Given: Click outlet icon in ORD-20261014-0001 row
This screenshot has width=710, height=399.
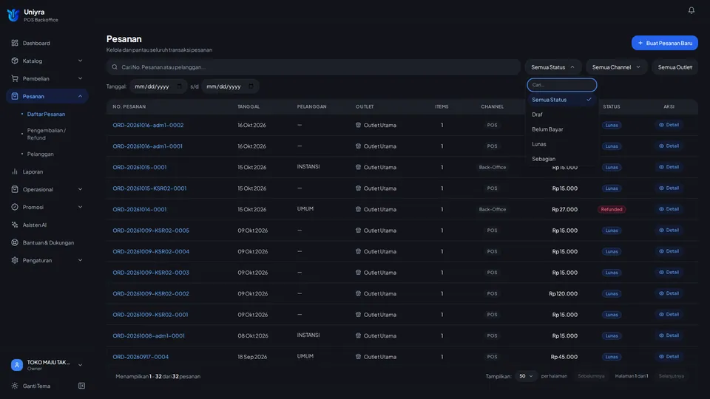Looking at the screenshot, I should coord(358,209).
